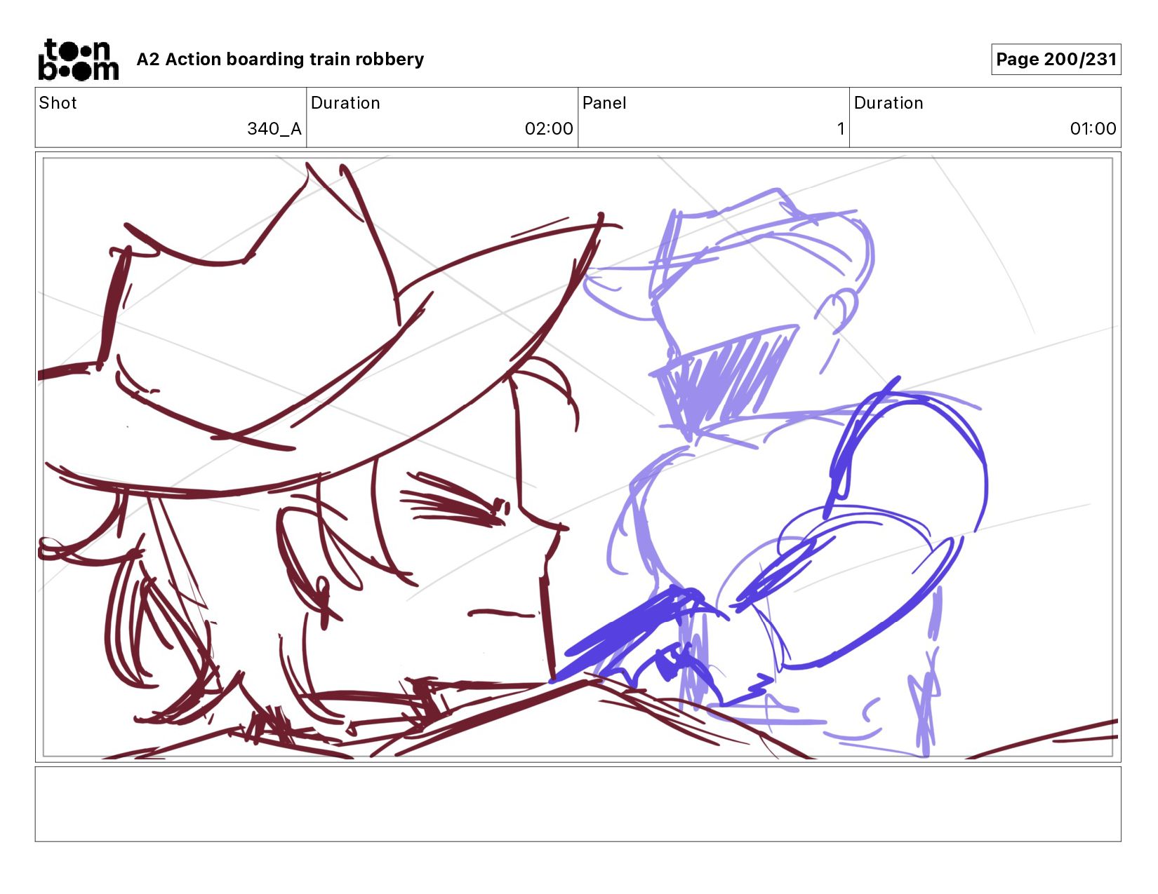Image resolution: width=1158 pixels, height=894 pixels.
Task: Click the storyboard panel drawing
Action: (x=578, y=457)
